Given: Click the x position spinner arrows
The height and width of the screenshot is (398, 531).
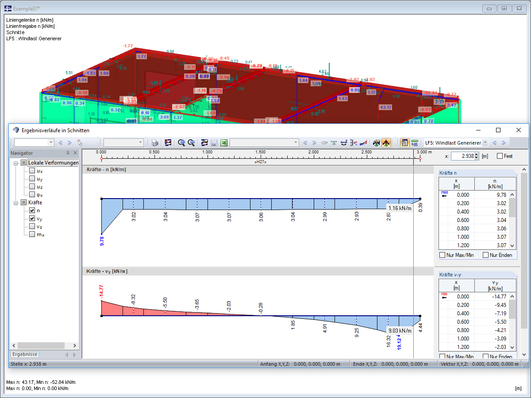Looking at the screenshot, I should tap(477, 156).
